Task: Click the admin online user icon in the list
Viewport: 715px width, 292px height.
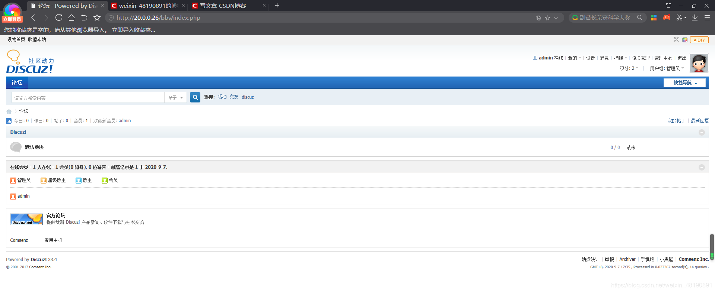Action: 13,197
